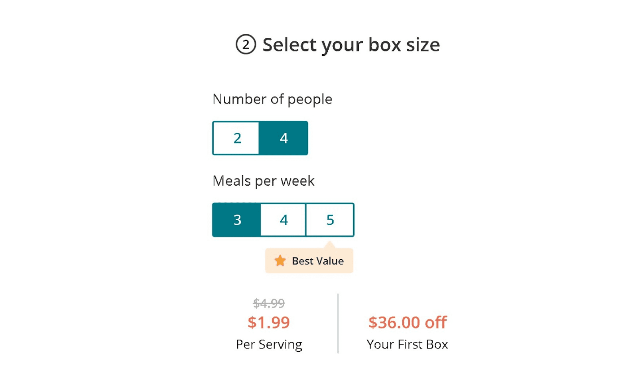Select 4 for number of people
This screenshot has width=638, height=376.
click(284, 138)
